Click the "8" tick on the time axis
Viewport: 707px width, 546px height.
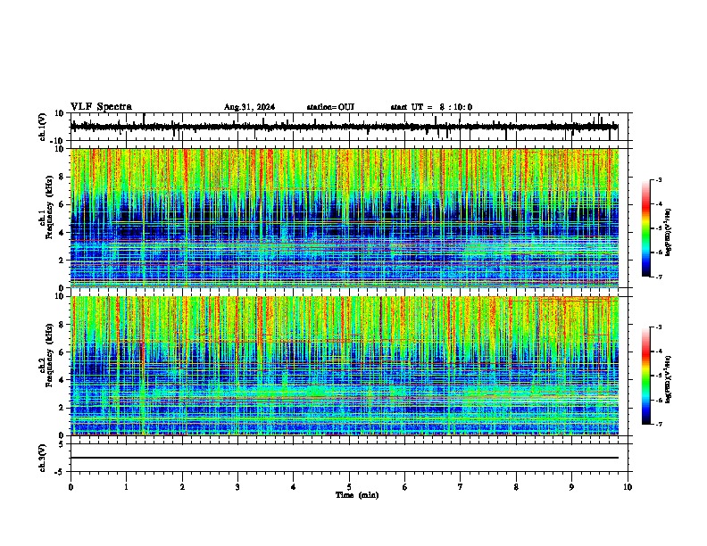click(x=516, y=487)
